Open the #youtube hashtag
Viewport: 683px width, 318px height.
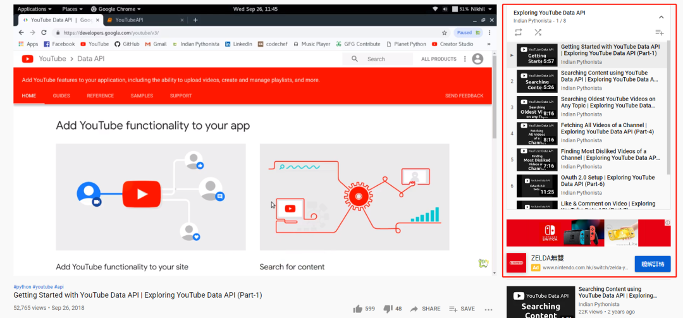[x=43, y=287]
